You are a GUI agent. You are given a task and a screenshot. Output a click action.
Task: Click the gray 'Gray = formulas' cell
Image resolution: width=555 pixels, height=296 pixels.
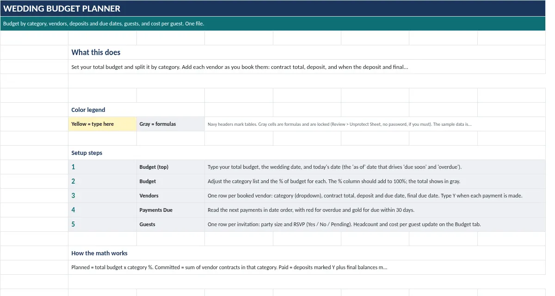(x=171, y=124)
